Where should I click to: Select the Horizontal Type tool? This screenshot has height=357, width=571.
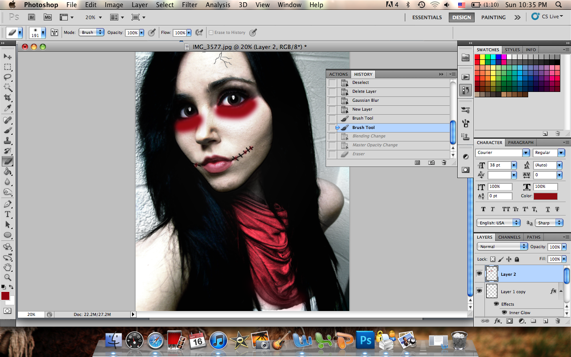pos(8,215)
